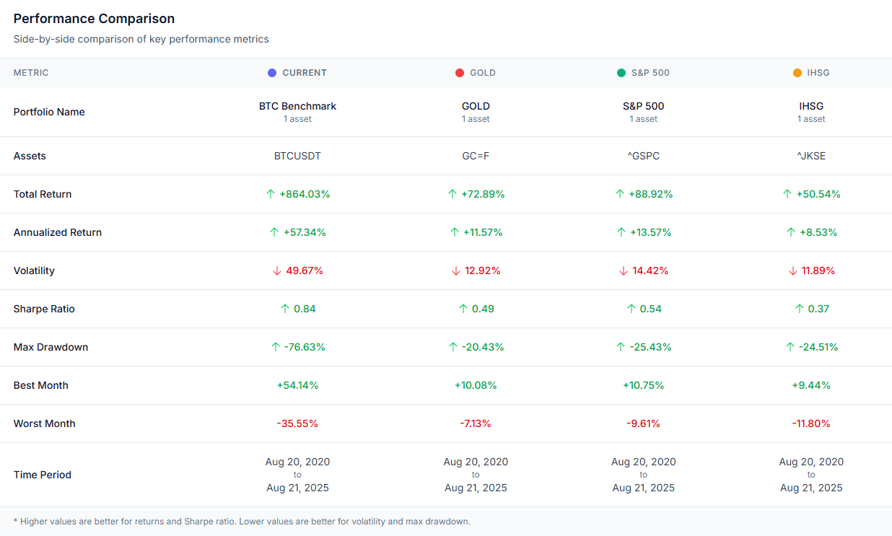The height and width of the screenshot is (536, 892).
Task: Click the red GOLD color dot
Action: [460, 73]
